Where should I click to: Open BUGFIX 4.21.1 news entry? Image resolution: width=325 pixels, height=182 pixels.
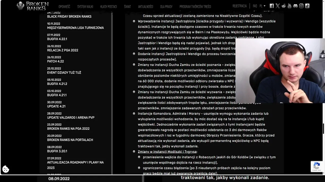[x=57, y=95]
